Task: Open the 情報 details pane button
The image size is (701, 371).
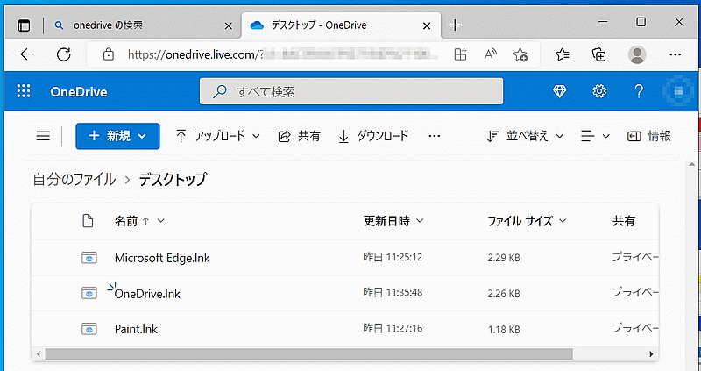Action: click(x=649, y=136)
